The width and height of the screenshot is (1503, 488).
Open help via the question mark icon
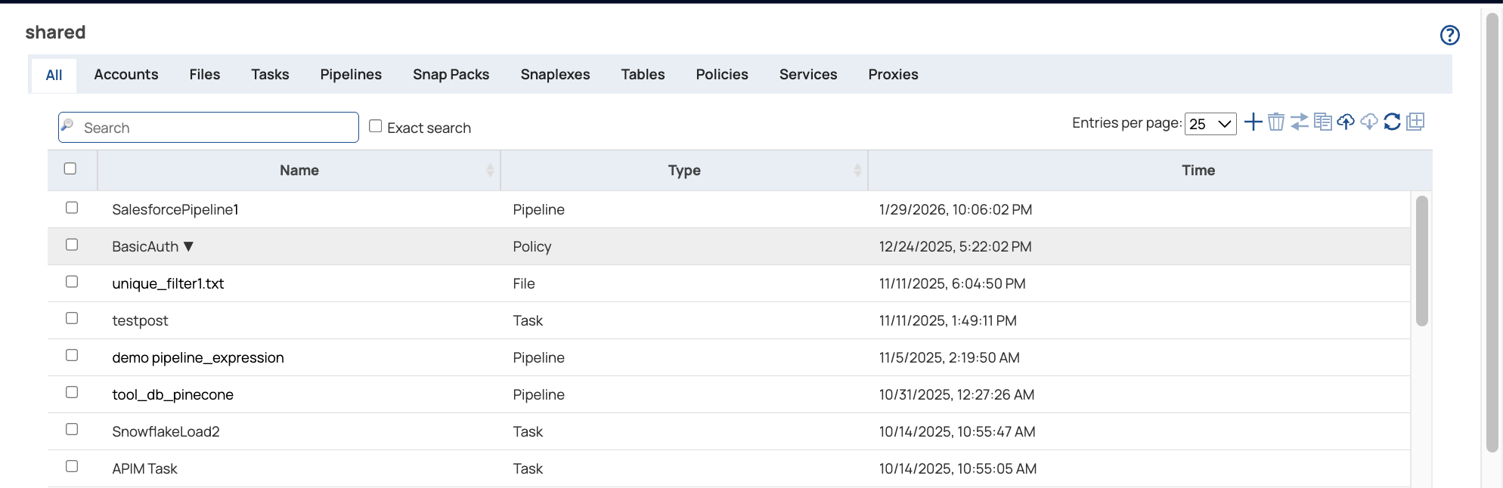point(1449,35)
